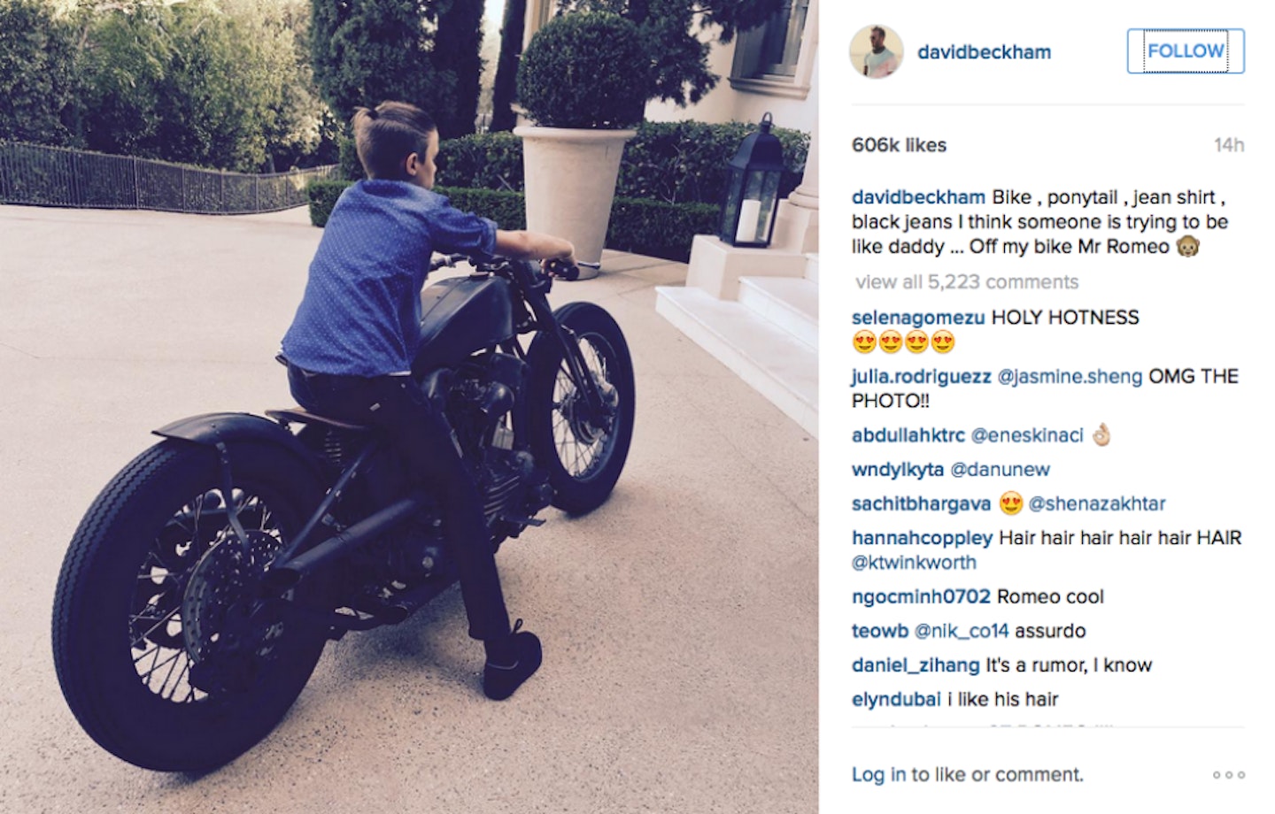Screen dimensions: 1275x814
Task: Click davidbeckham username in caption
Action: (918, 197)
